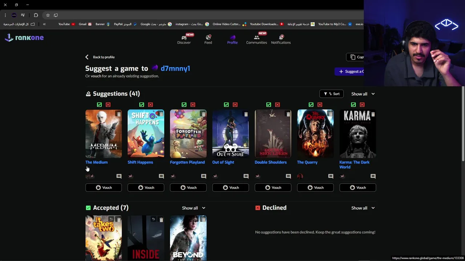Open Communities tab
The image size is (465, 261).
tap(256, 39)
